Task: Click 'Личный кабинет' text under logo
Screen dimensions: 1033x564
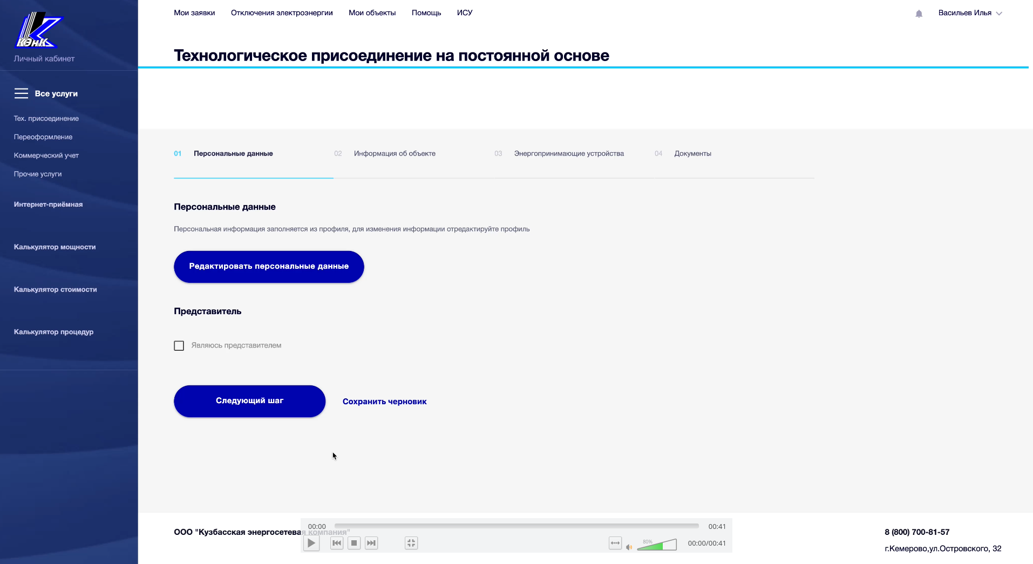Action: click(44, 59)
